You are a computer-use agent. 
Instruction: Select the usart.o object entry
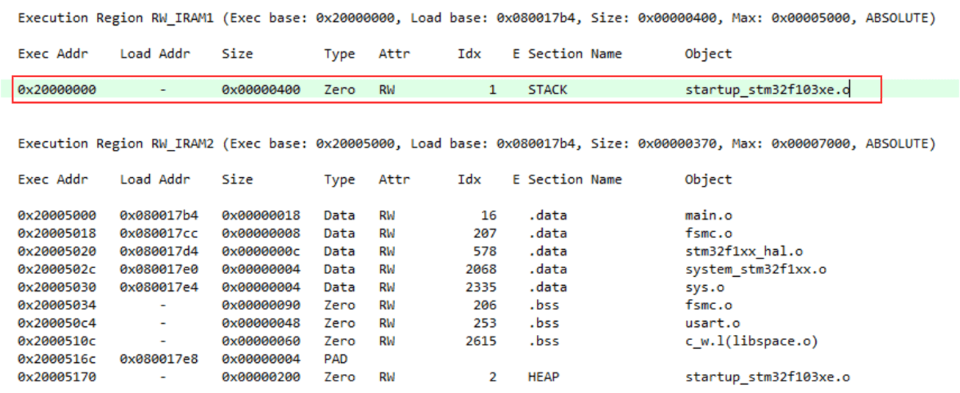pyautogui.click(x=712, y=323)
